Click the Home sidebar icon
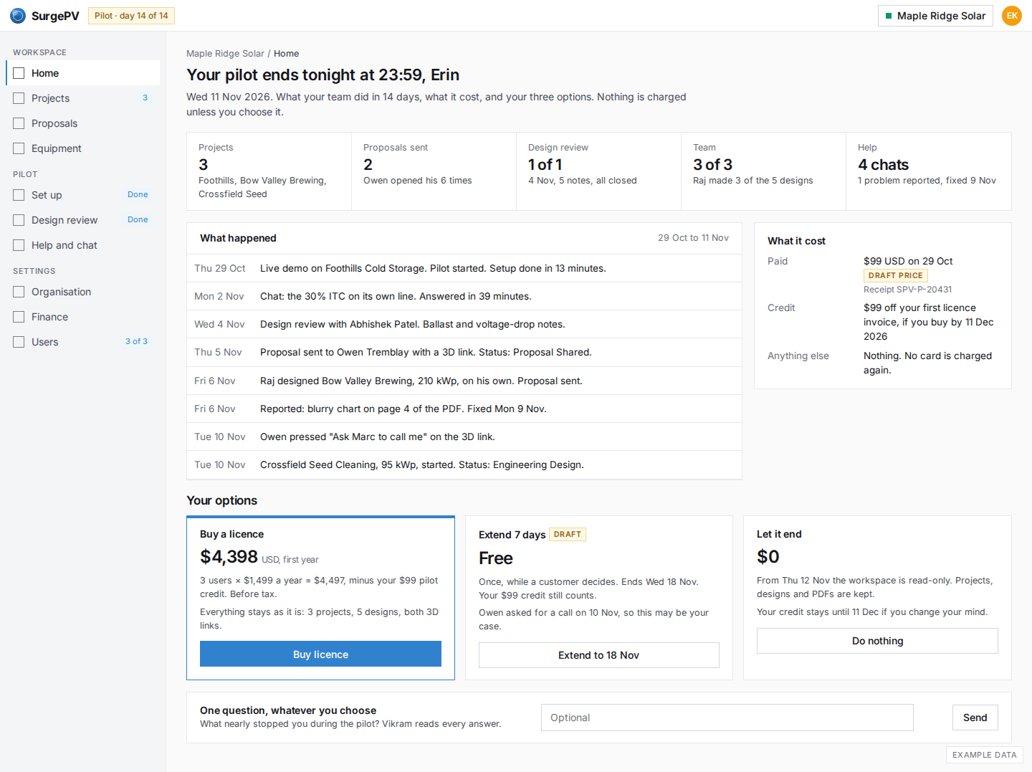 tap(19, 73)
